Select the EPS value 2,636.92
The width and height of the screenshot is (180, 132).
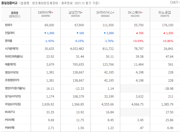click(x=48, y=104)
